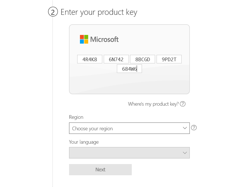
Task: Click the "Enter your product key" heading
Action: (99, 12)
